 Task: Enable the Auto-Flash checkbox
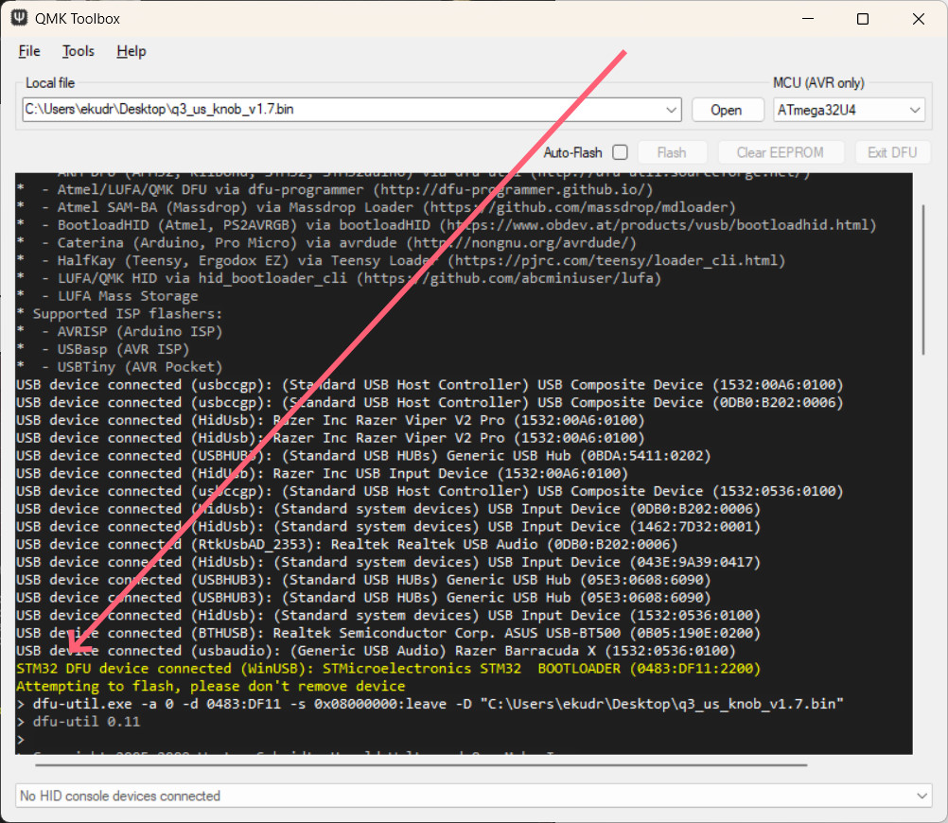click(620, 152)
